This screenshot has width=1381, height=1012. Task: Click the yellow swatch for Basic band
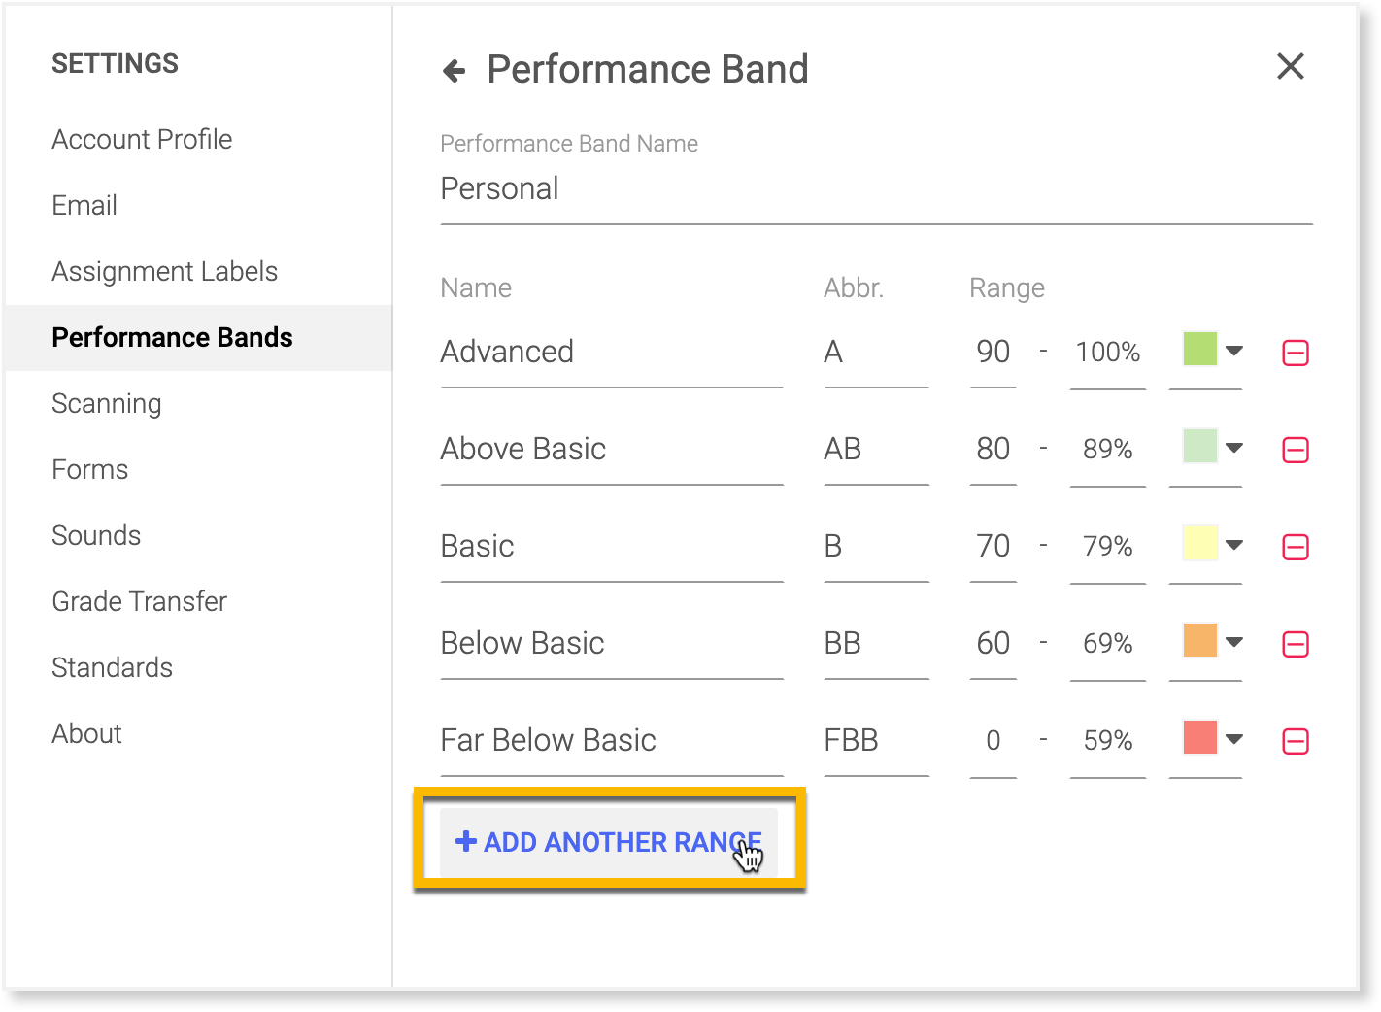click(x=1200, y=543)
